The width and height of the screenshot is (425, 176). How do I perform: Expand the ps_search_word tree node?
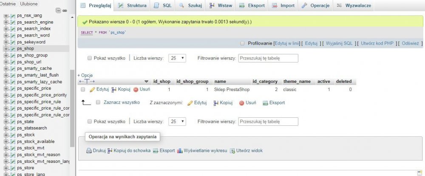pos(6,36)
